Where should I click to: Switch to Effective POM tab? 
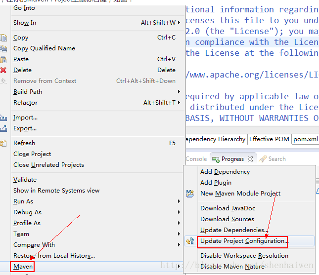pos(269,139)
